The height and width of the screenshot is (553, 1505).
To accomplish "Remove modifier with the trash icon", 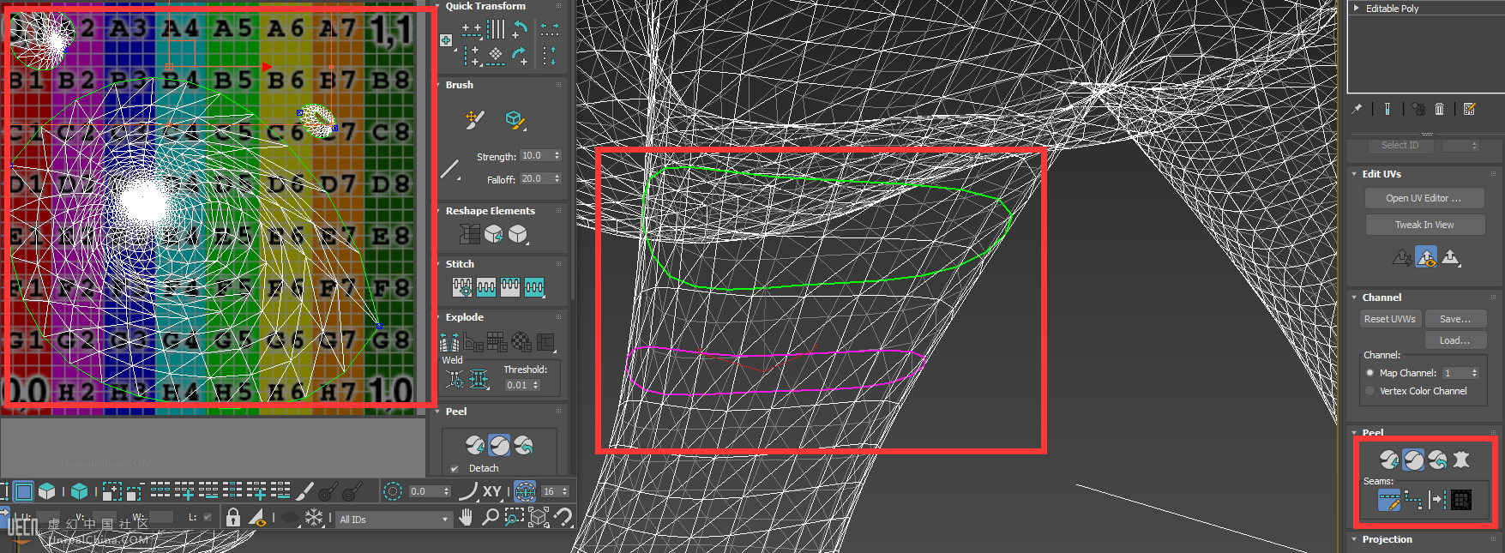I will coord(1440,109).
